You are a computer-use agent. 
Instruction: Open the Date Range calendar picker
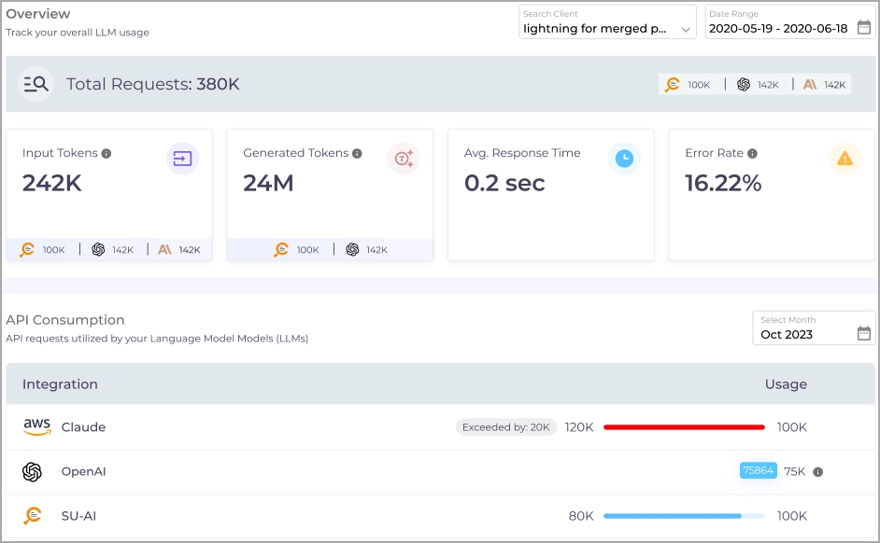(x=863, y=27)
